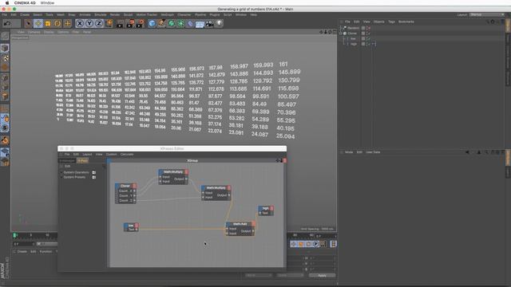511x287 pixels.
Task: Open the macOS Window menu
Action: pos(48,3)
